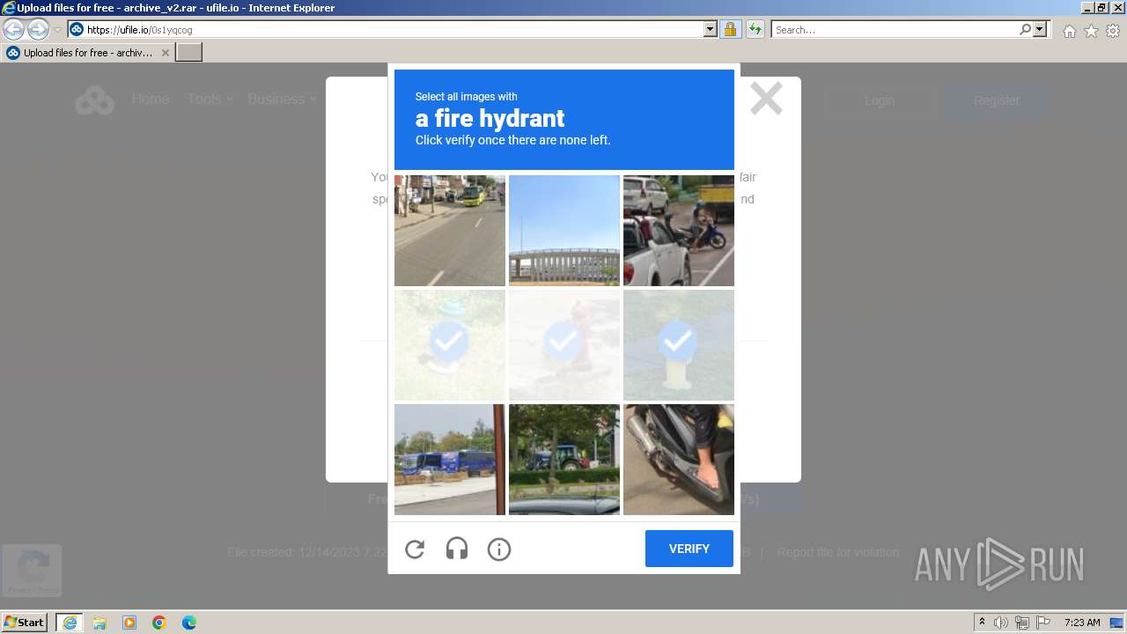This screenshot has height=634, width=1127.
Task: Click the Login button
Action: 879,100
